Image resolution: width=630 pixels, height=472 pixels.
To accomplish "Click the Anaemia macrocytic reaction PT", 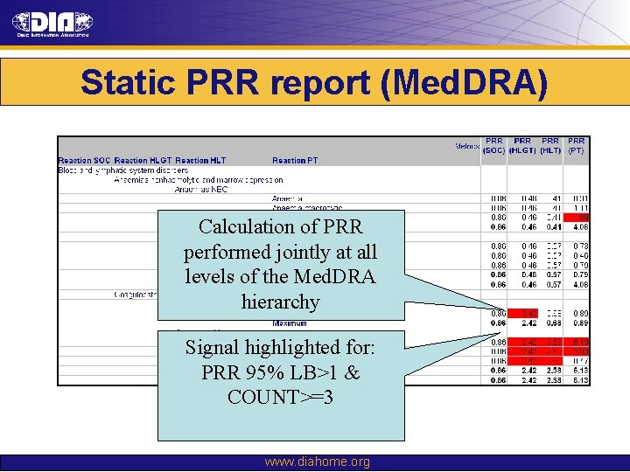I will tap(307, 208).
